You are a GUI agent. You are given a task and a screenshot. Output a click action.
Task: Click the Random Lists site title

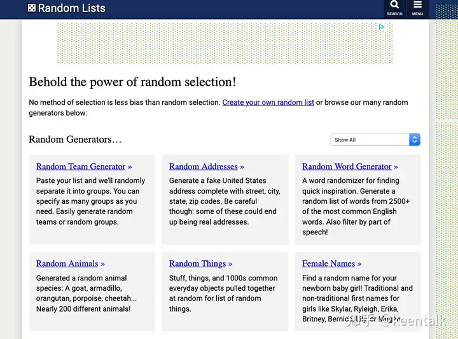pyautogui.click(x=72, y=8)
